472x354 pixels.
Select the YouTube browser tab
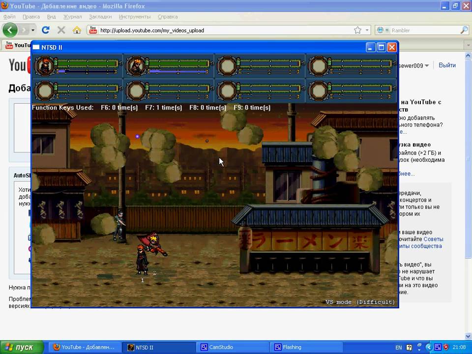[x=18, y=45]
